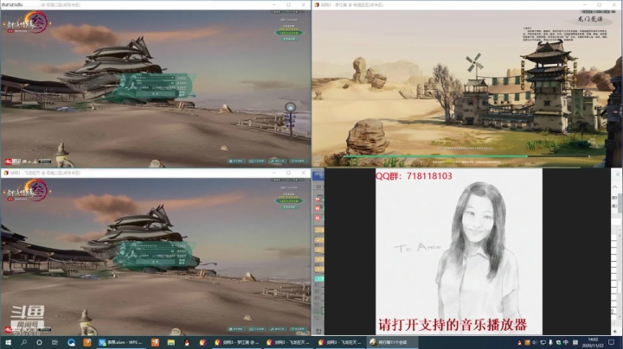623x349 pixels.
Task: Click password field in top-left game login panel
Action: [156, 83]
